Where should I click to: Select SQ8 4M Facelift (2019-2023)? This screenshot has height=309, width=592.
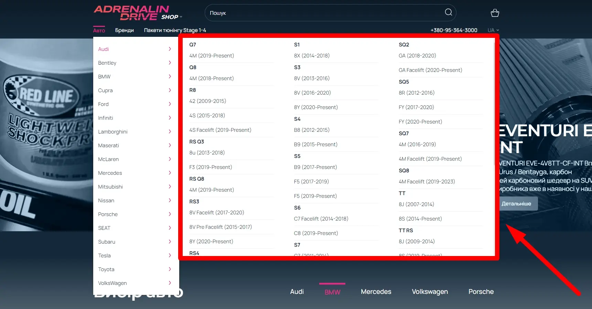427,181
